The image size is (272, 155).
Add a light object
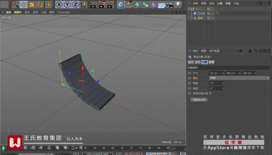click(178, 4)
